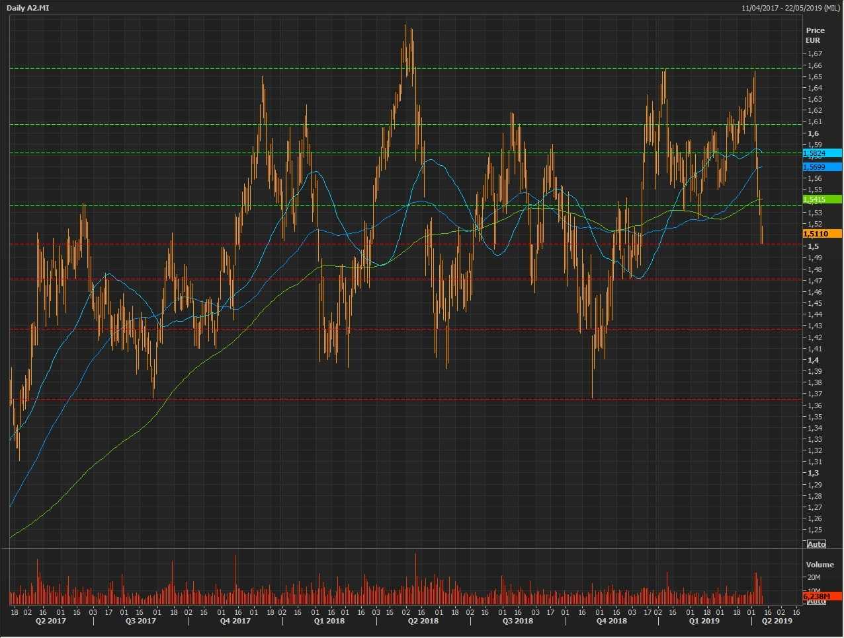Select Q2 2017 on the time axis
844x638 pixels.
pyautogui.click(x=50, y=621)
